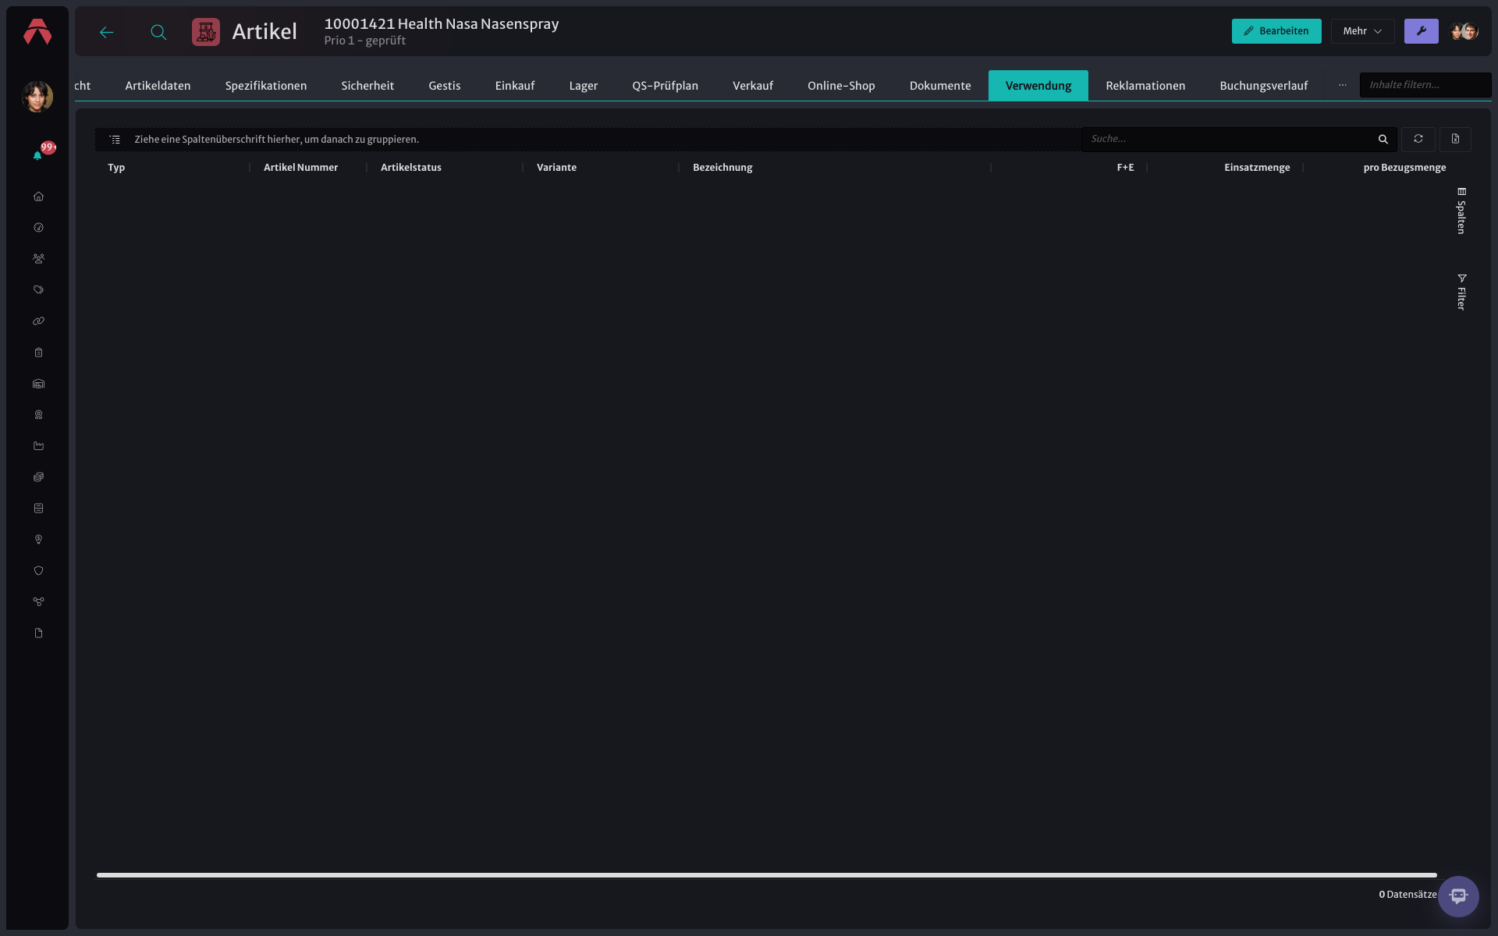Open the shield icon in sidebar

click(38, 571)
